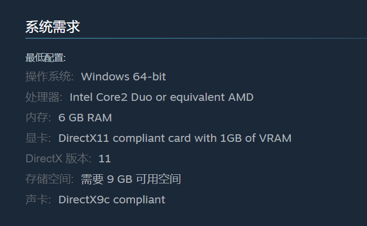Click the divider line under 系统需求
The height and width of the screenshot is (226, 367).
196,38
